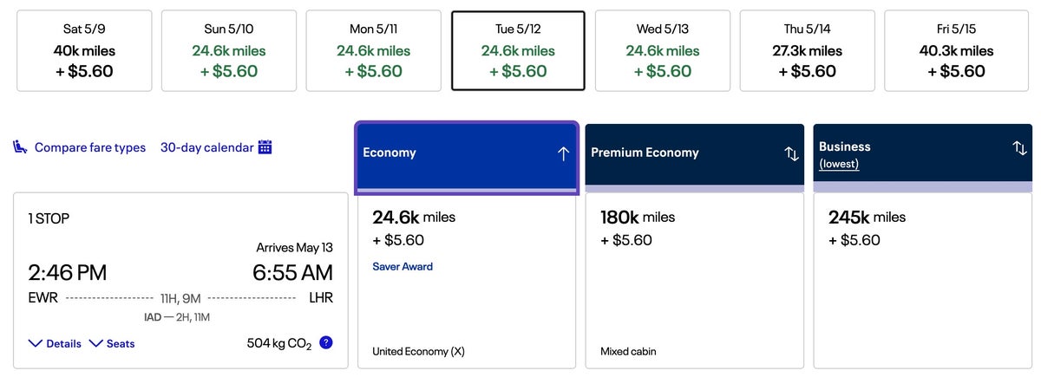Select the Sat 5/9 date card

84,50
